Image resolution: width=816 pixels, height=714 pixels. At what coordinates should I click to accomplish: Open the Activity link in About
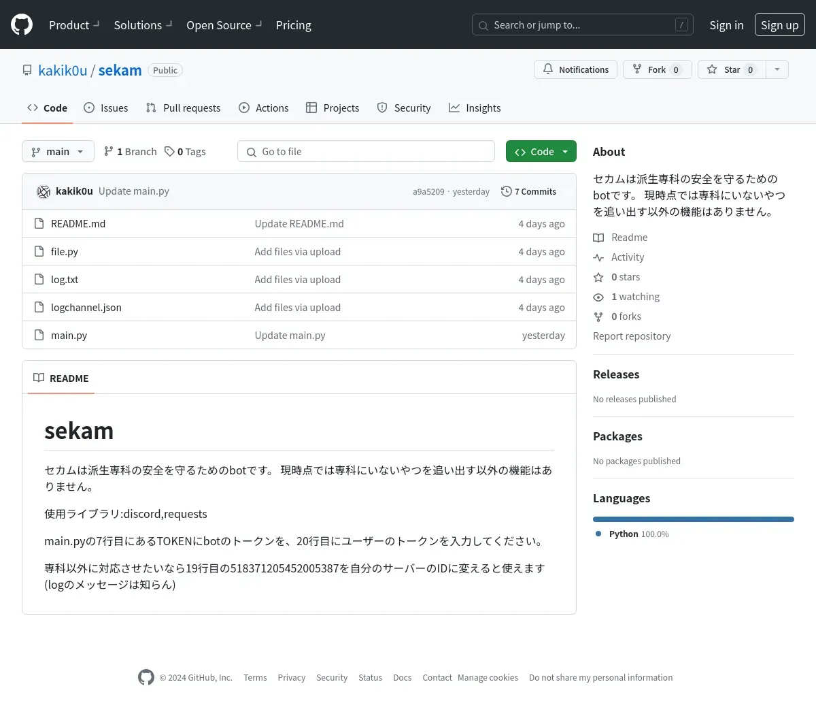click(619, 257)
